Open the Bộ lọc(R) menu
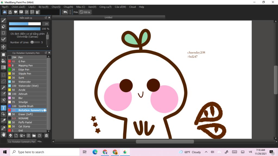The width and height of the screenshot is (278, 156). (x=43, y=7)
